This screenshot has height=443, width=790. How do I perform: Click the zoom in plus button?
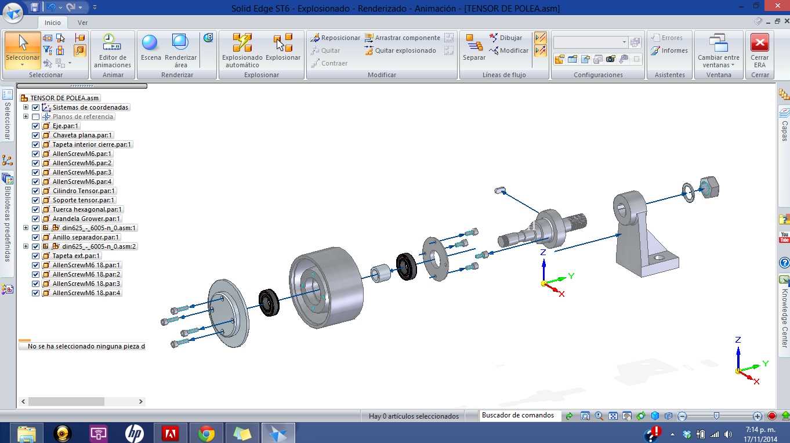[x=758, y=416]
